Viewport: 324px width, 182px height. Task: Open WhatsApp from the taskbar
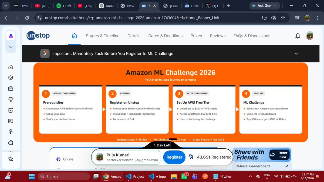pos(184,177)
